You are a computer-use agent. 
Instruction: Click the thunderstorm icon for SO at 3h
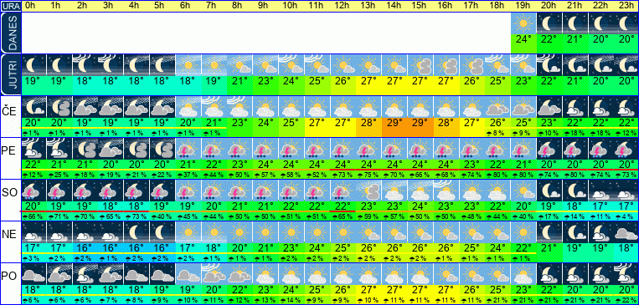[x=111, y=191]
